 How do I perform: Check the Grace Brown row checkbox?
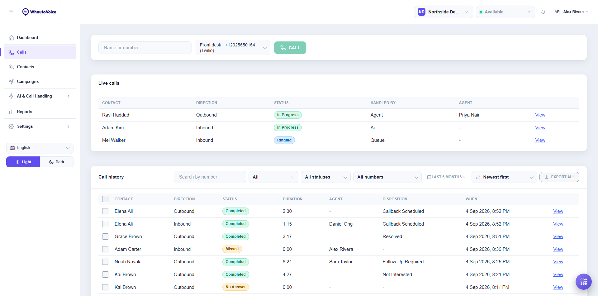pyautogui.click(x=105, y=236)
